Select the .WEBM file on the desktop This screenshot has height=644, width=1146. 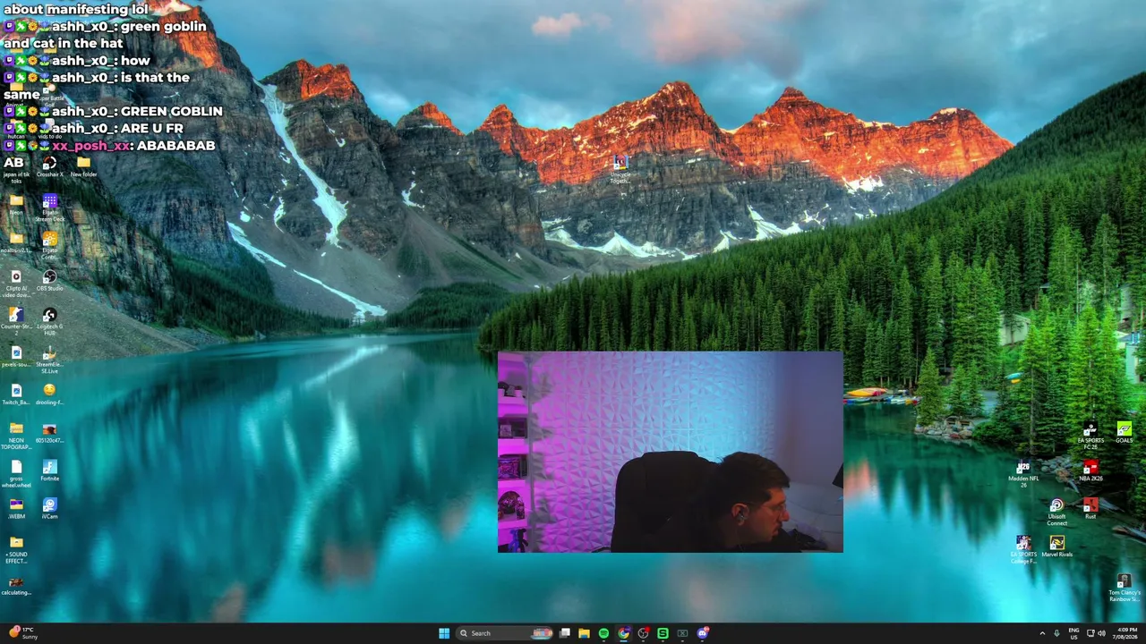pyautogui.click(x=16, y=509)
